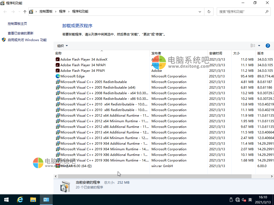Screen dimensions: 274x205
Task: Sort the list by 名称 column header
Action: (58, 53)
